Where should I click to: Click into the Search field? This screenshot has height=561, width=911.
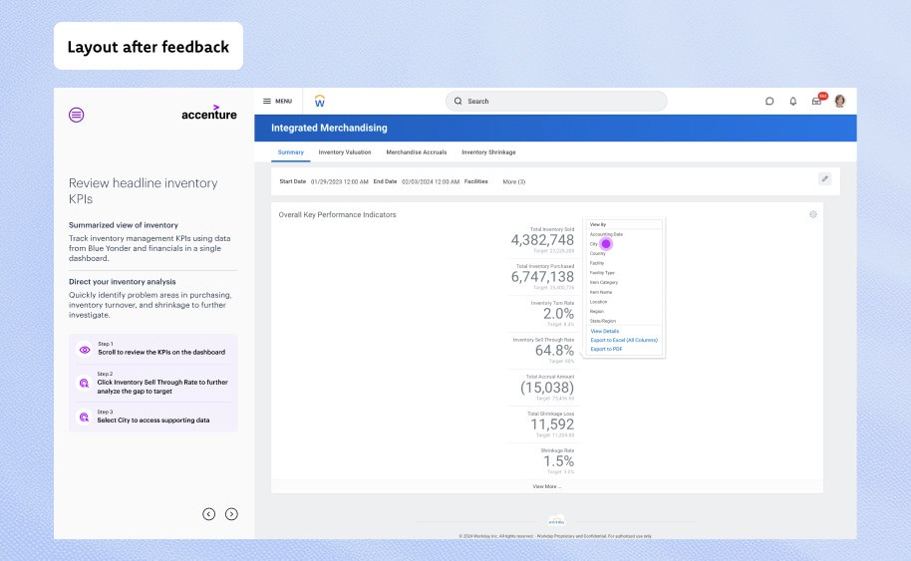click(556, 101)
